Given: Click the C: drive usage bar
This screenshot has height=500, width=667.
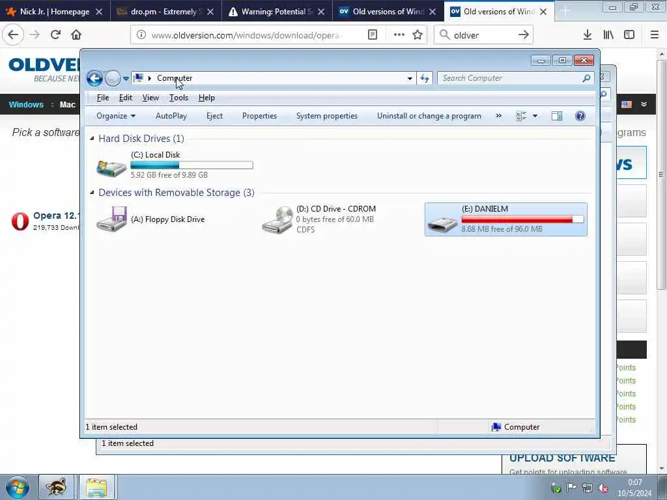Looking at the screenshot, I should coord(192,165).
